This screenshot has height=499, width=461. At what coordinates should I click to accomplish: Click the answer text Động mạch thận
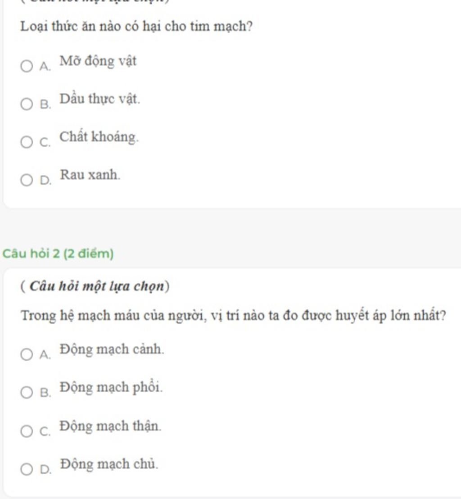[x=111, y=426]
